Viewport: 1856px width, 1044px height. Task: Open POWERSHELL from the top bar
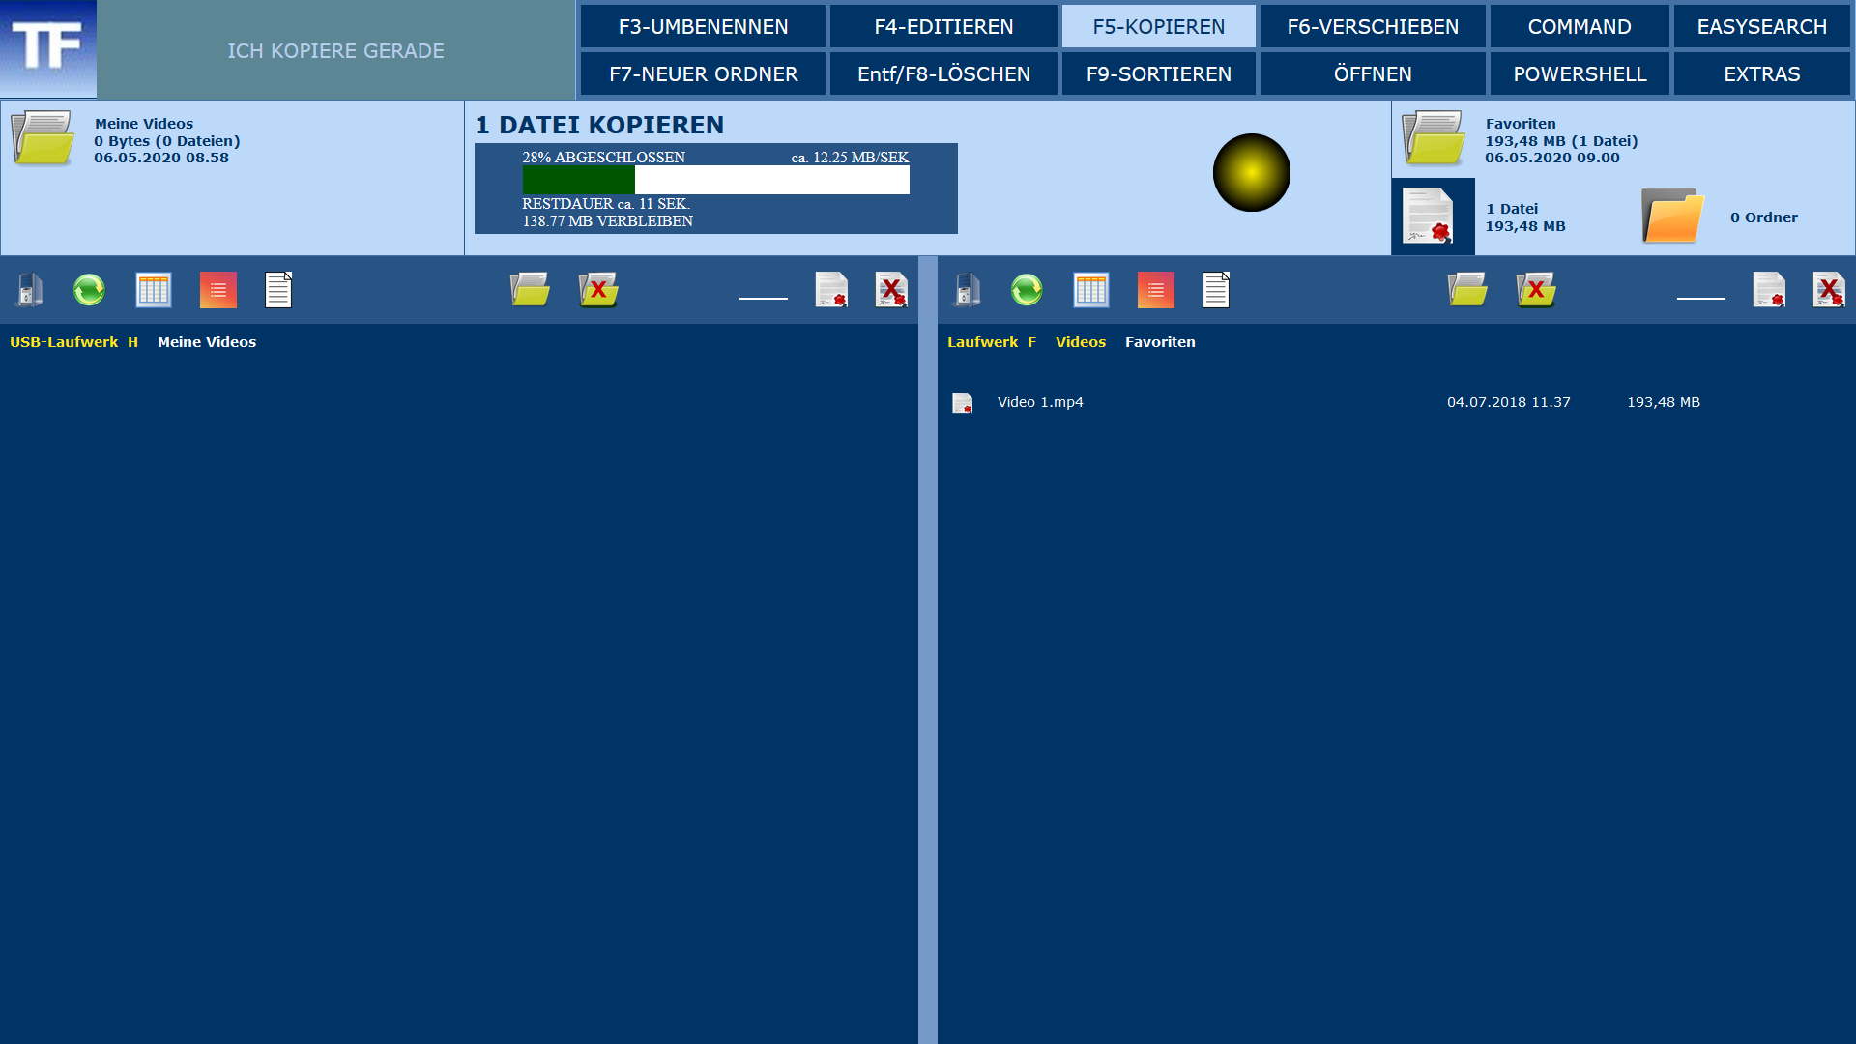point(1579,74)
